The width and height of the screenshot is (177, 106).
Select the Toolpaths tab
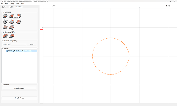(18, 7)
